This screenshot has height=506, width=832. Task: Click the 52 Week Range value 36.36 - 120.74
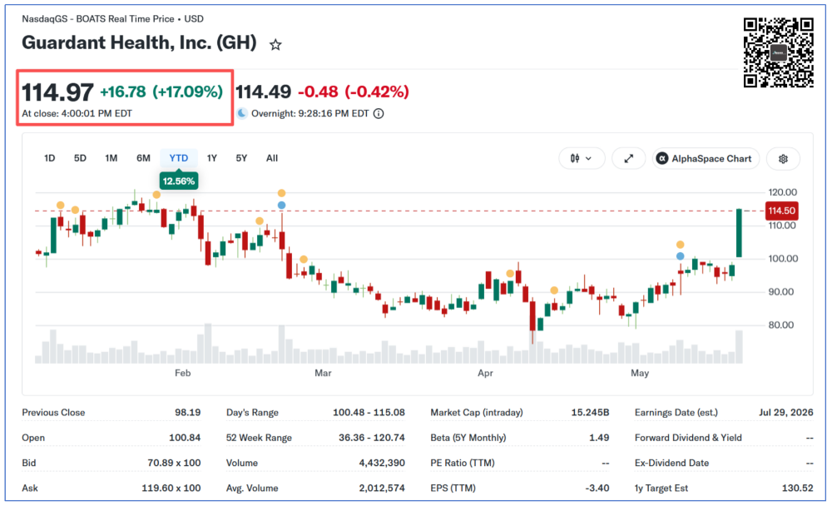(x=371, y=438)
